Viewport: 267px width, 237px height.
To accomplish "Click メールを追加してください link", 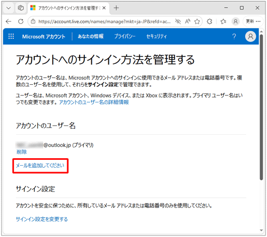I will [40, 166].
